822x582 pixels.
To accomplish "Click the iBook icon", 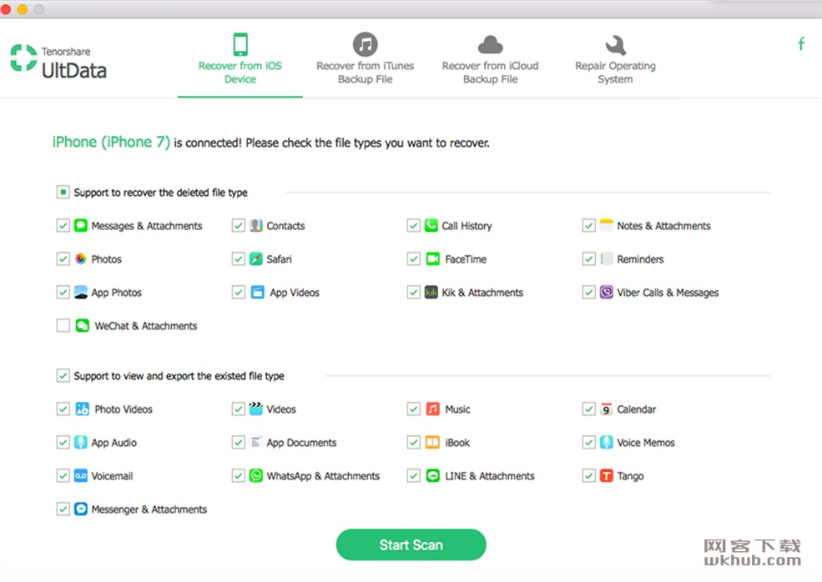I will [432, 443].
